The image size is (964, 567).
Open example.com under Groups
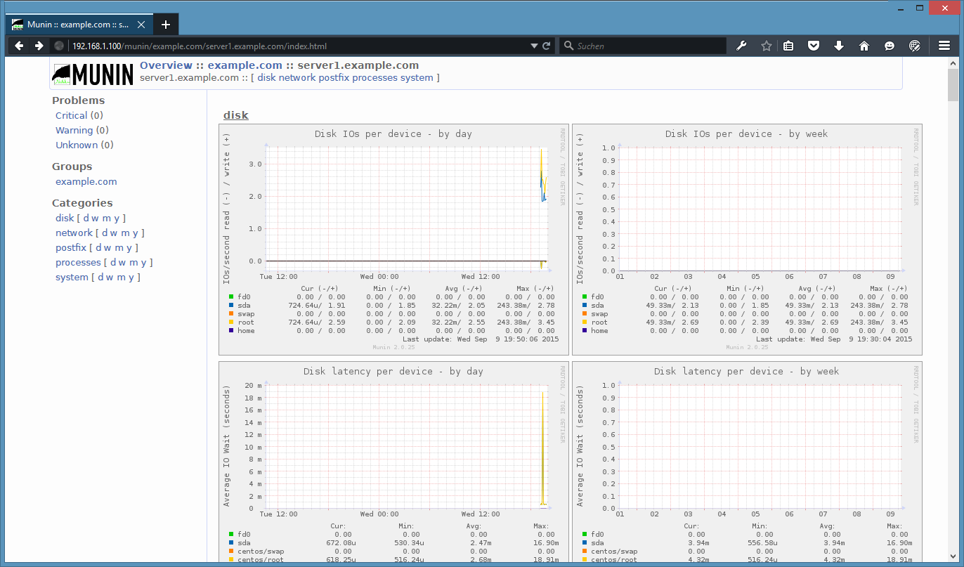point(86,182)
